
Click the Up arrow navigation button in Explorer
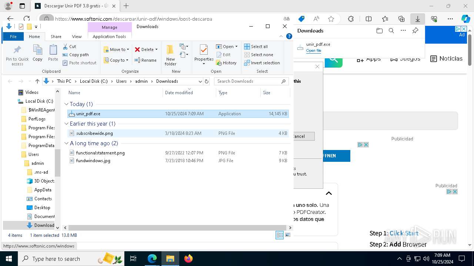(37, 81)
